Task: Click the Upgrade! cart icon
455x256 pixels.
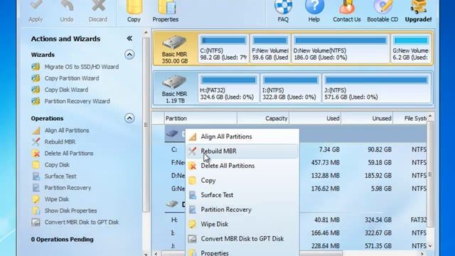Action: [418, 7]
